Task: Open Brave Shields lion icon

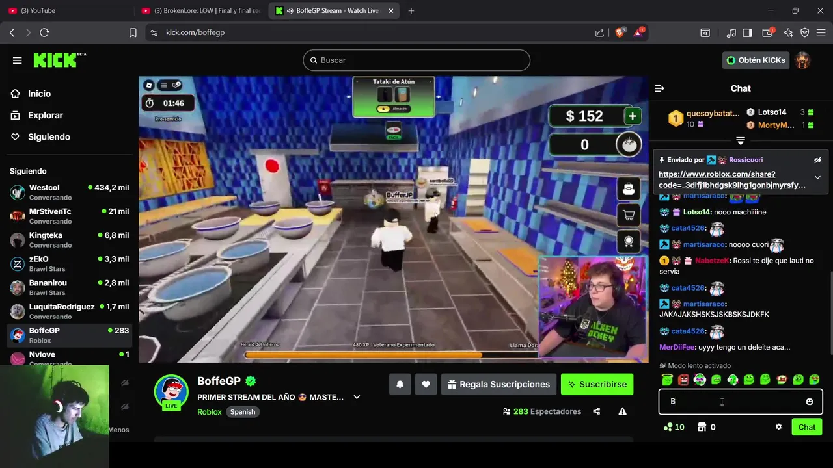Action: [x=620, y=32]
